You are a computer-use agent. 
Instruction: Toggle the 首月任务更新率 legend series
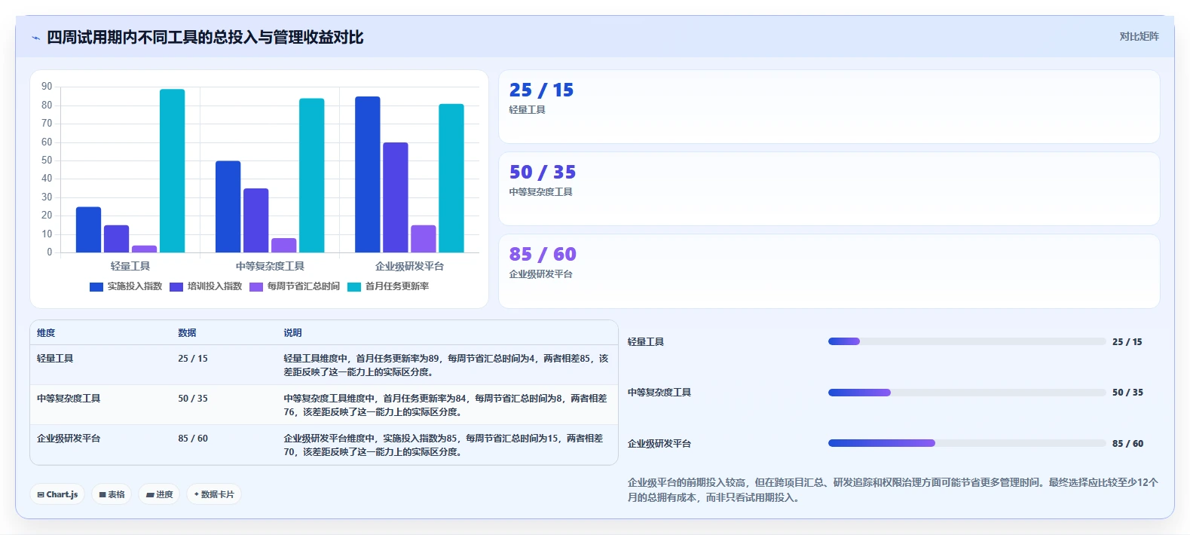tap(388, 286)
